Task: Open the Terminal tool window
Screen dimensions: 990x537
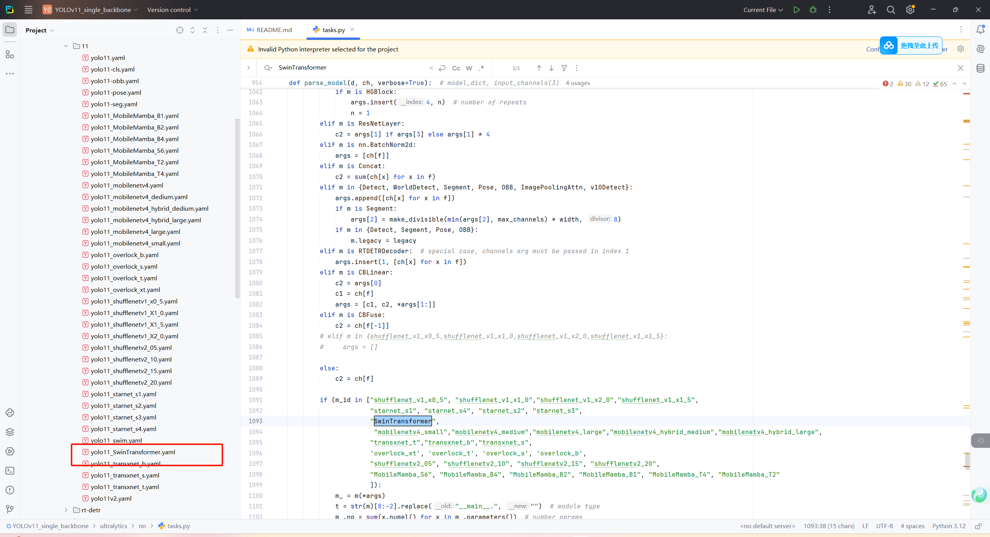Action: point(10,471)
